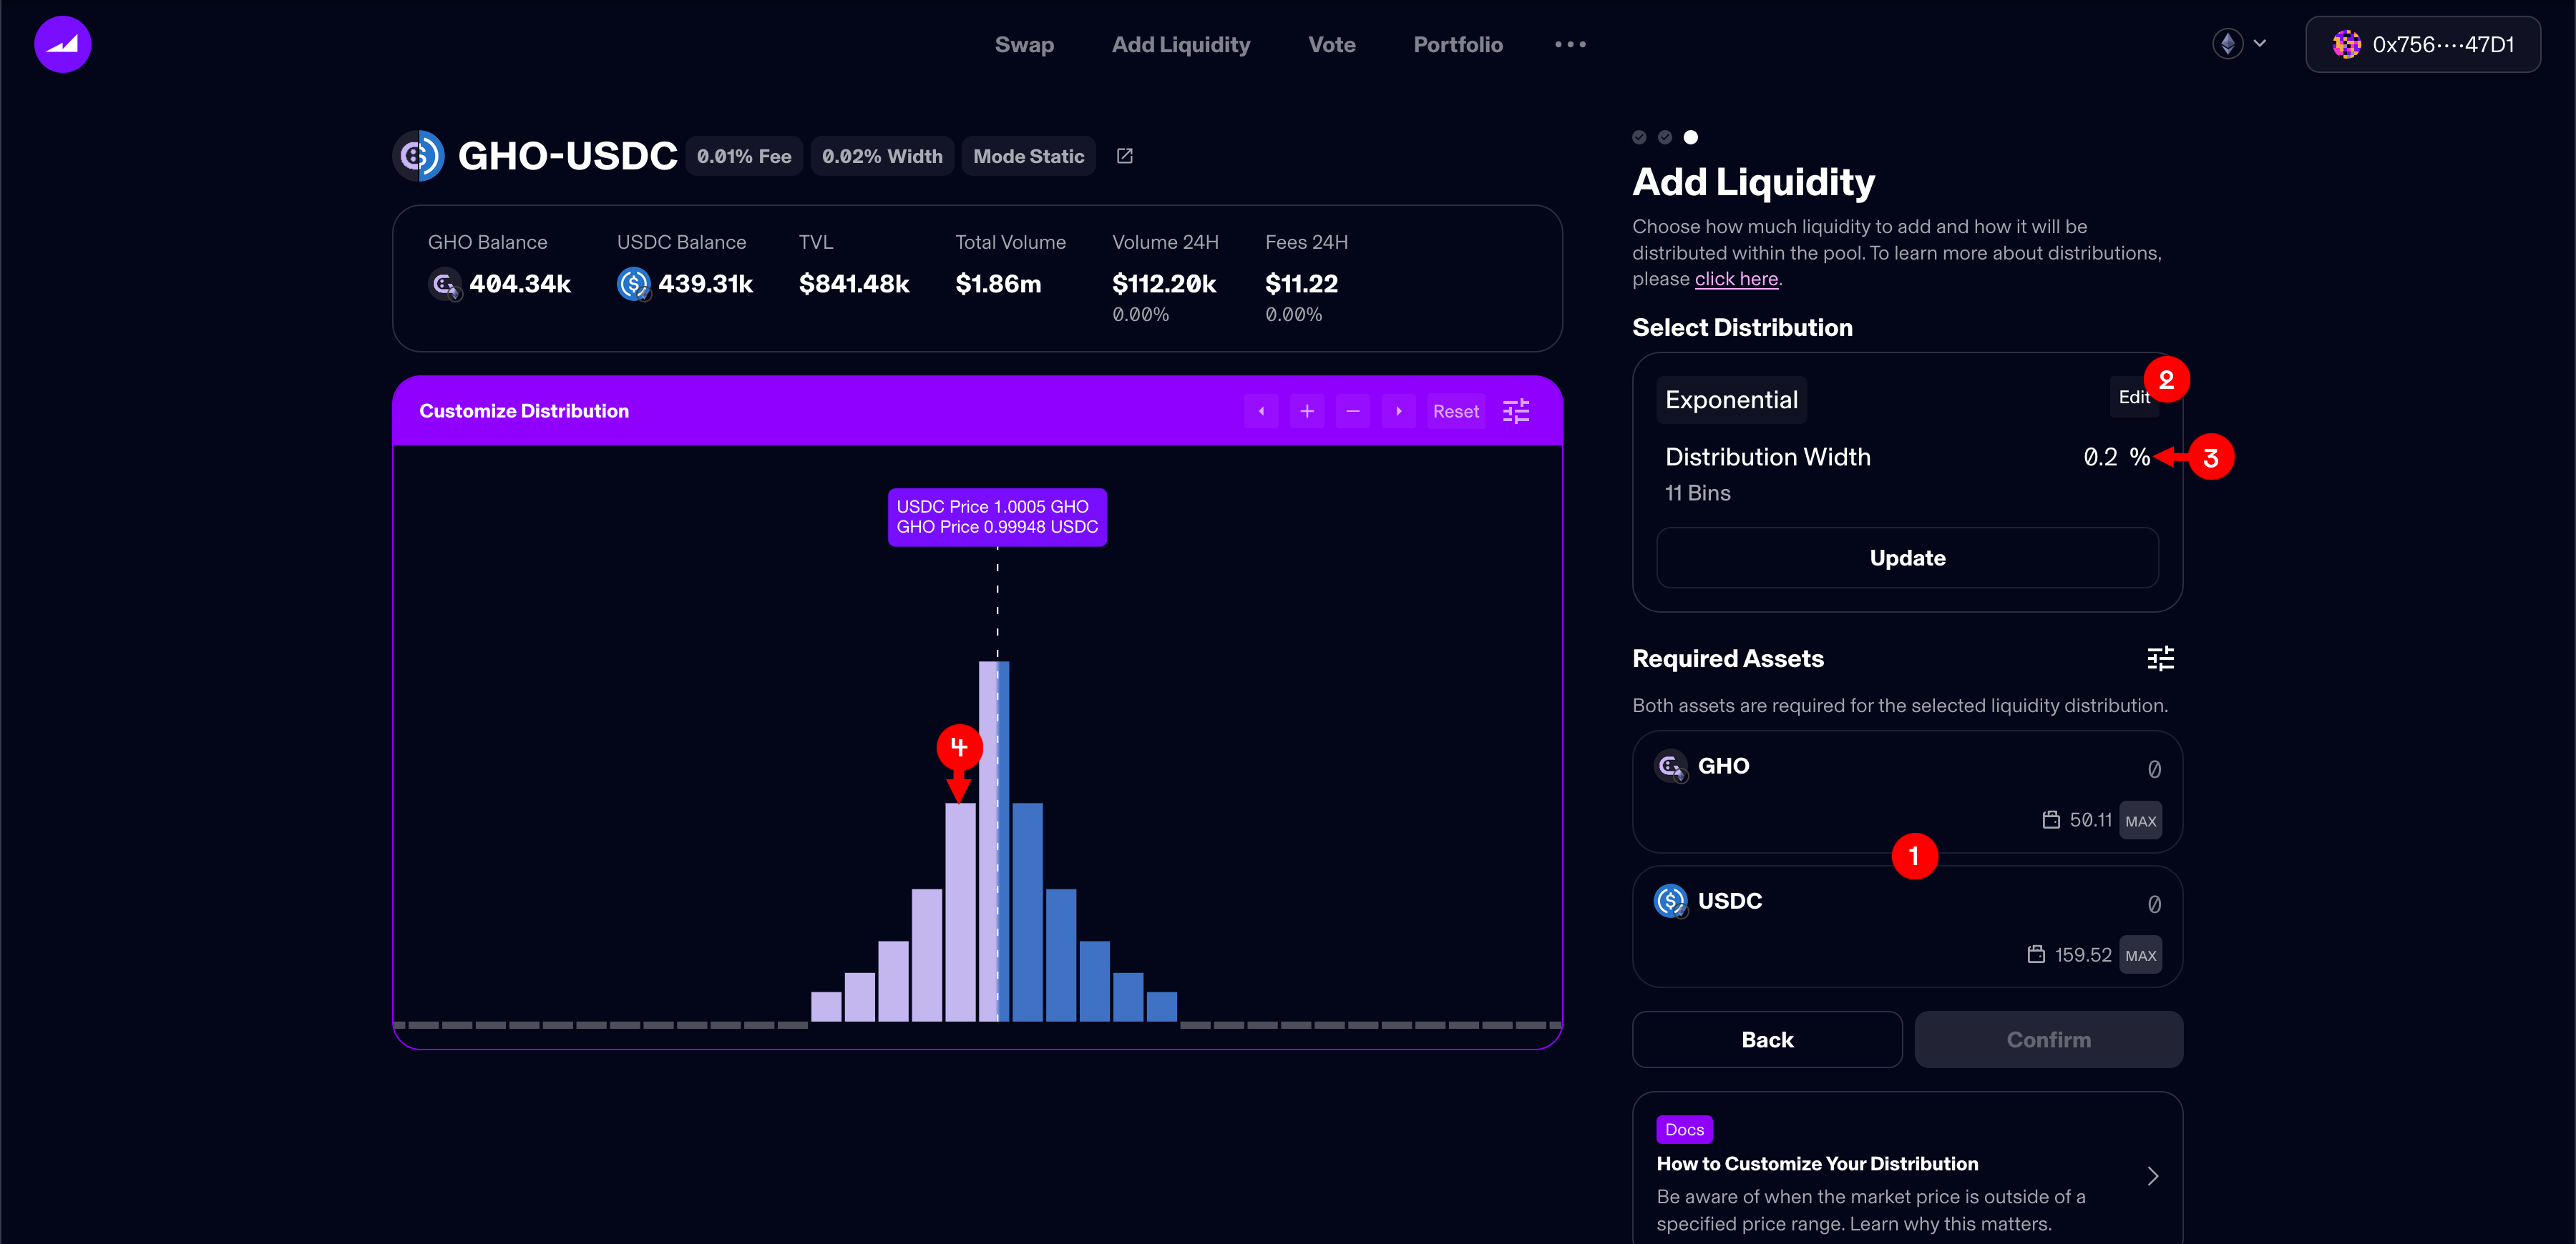
Task: Click the purple app logo icon
Action: pos(62,44)
